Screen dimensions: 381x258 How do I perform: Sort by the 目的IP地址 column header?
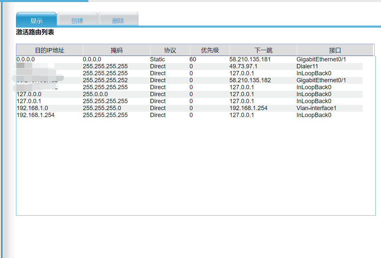click(x=49, y=50)
